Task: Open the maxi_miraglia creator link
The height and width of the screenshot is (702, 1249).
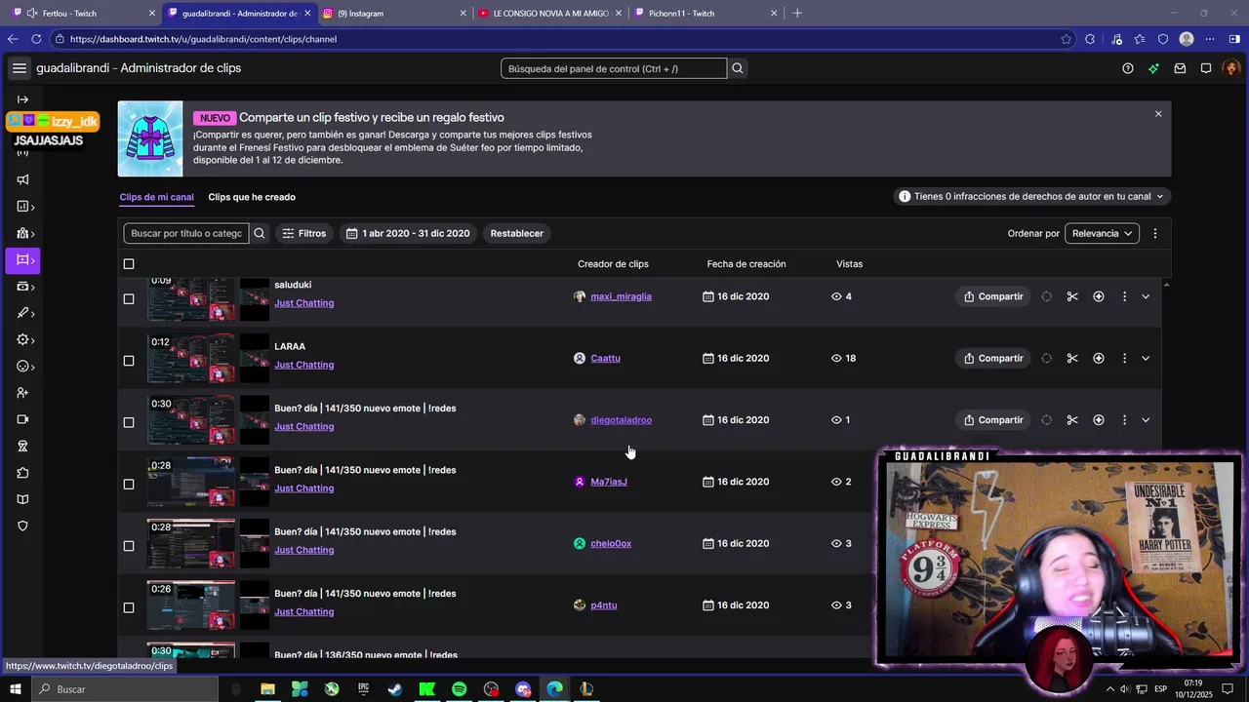Action: pos(621,296)
